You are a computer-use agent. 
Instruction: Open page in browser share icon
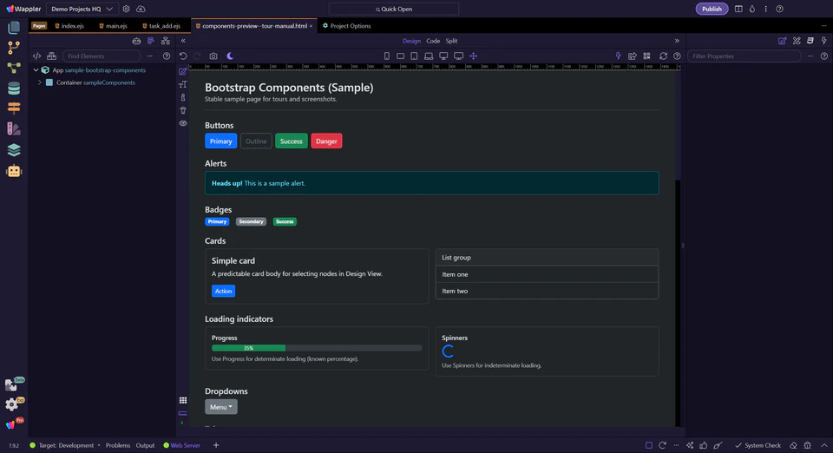[633, 56]
